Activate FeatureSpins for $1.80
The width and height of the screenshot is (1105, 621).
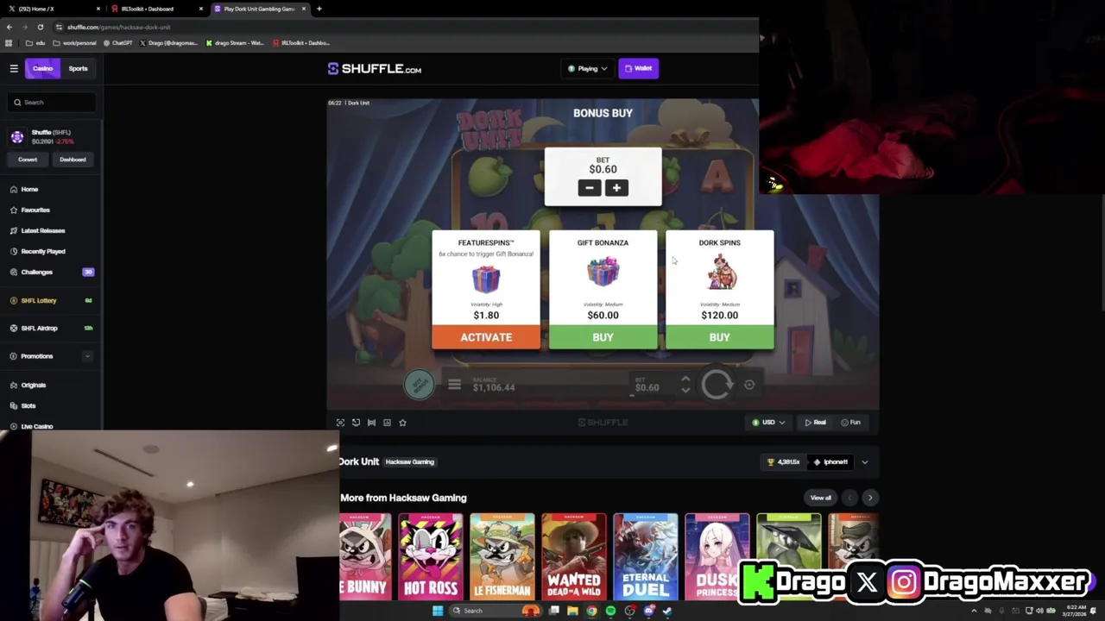486,337
